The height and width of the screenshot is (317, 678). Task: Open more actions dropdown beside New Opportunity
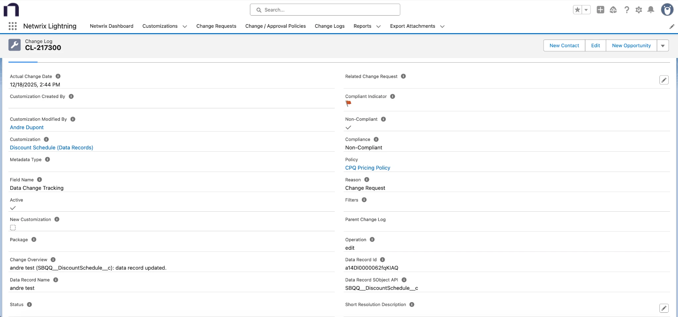(x=663, y=46)
